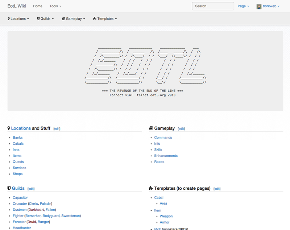
Task: Open the struck-through Druid link
Action: click(32, 222)
